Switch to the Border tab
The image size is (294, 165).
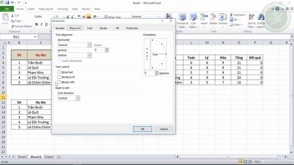click(x=103, y=28)
